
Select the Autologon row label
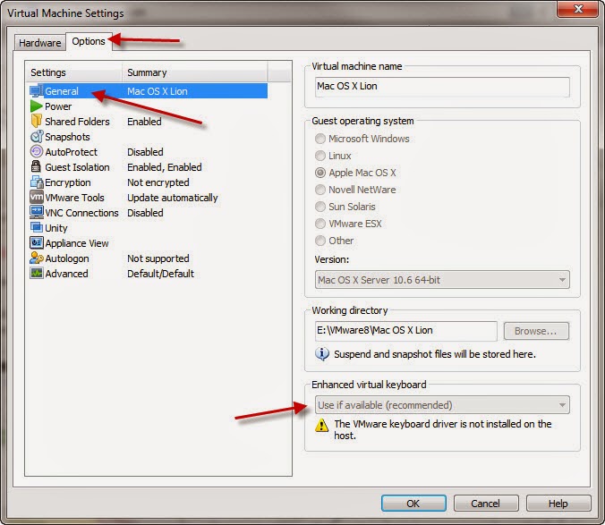click(67, 258)
